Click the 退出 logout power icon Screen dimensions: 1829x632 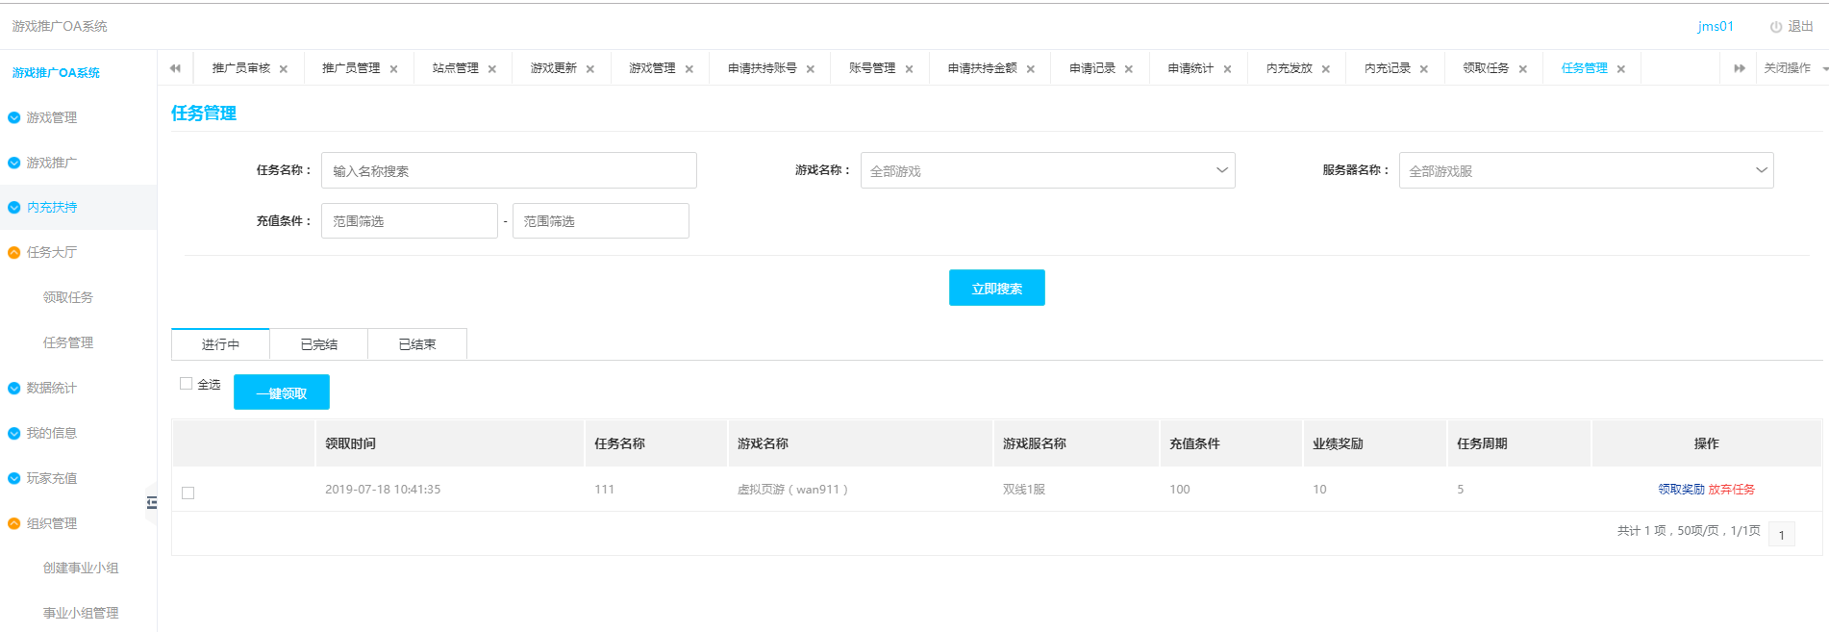1775,27
